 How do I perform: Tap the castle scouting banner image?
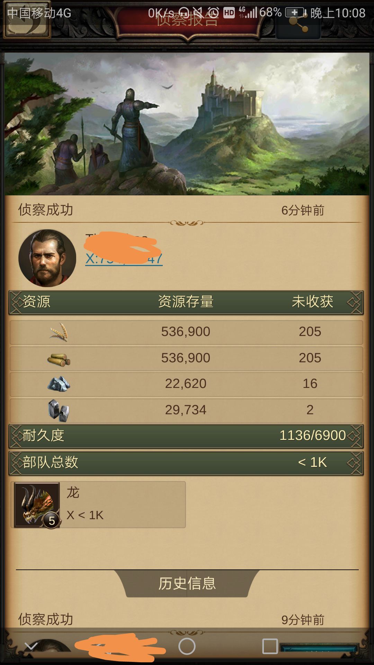(x=187, y=124)
